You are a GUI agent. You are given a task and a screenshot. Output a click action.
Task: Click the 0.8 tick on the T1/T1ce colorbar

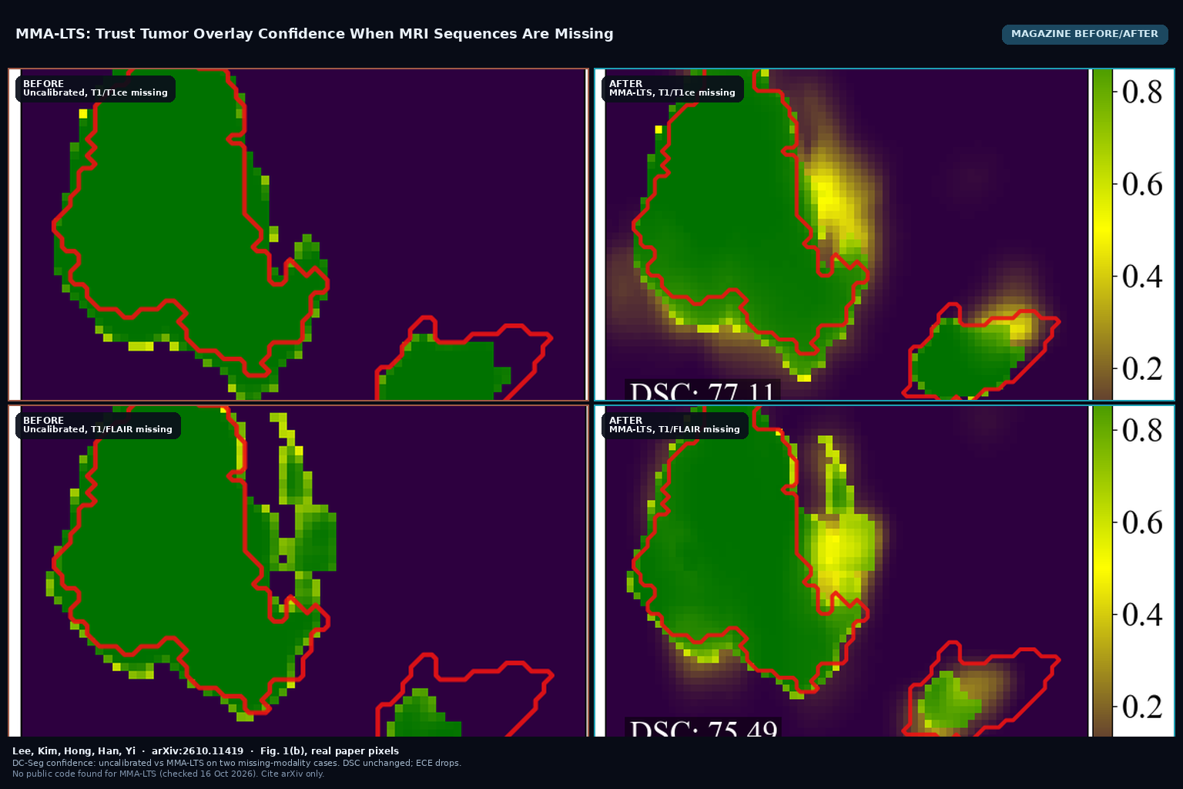pos(1141,92)
